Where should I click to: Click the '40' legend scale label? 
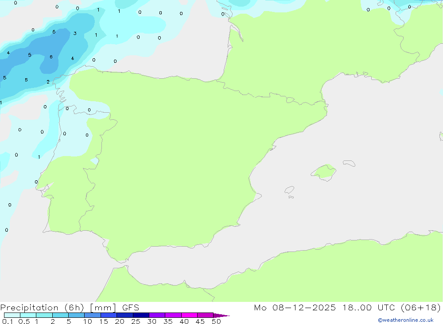pyautogui.click(x=184, y=321)
